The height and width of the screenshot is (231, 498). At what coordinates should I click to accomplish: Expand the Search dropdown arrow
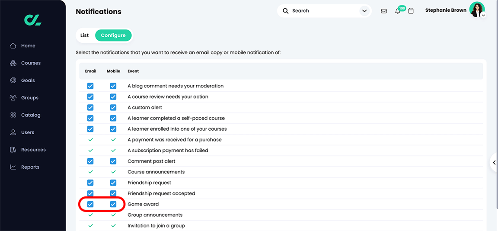pos(364,11)
